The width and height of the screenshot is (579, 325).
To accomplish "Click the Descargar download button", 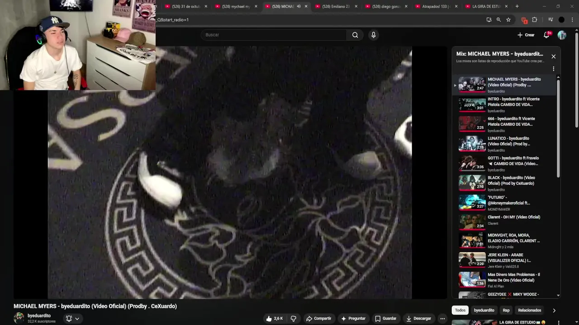I will [418, 318].
